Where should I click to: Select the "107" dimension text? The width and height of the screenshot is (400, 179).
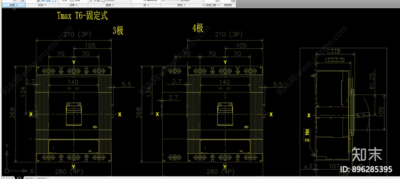click(x=334, y=166)
